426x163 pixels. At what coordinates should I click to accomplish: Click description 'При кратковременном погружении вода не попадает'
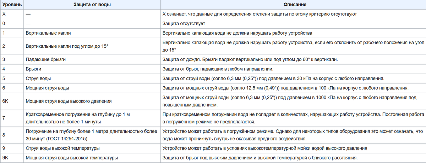[293, 118]
